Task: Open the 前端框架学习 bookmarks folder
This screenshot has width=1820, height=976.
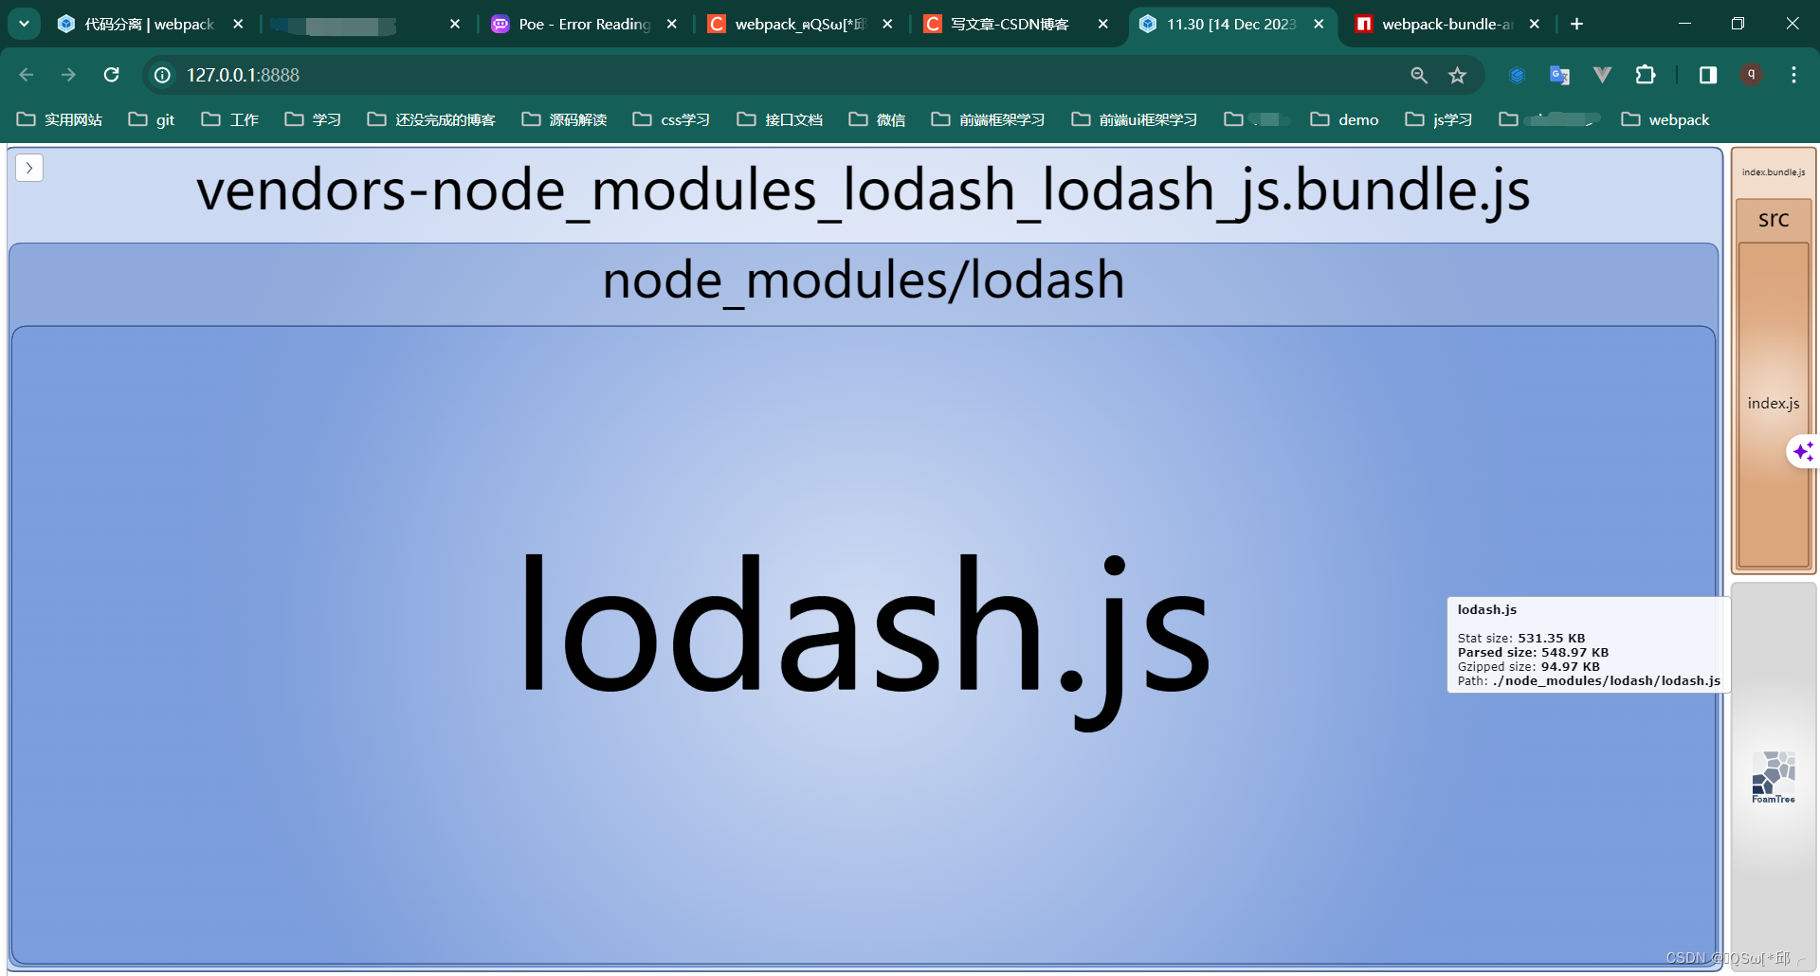Action: (x=988, y=119)
